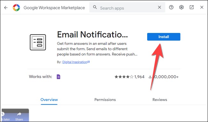Click the app description text

[x=97, y=49]
